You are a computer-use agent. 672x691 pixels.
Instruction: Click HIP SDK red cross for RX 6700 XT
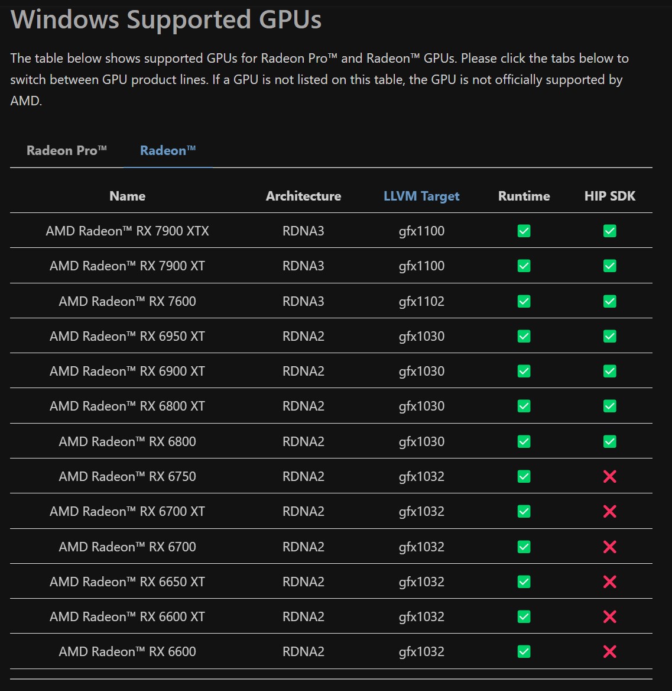(610, 511)
